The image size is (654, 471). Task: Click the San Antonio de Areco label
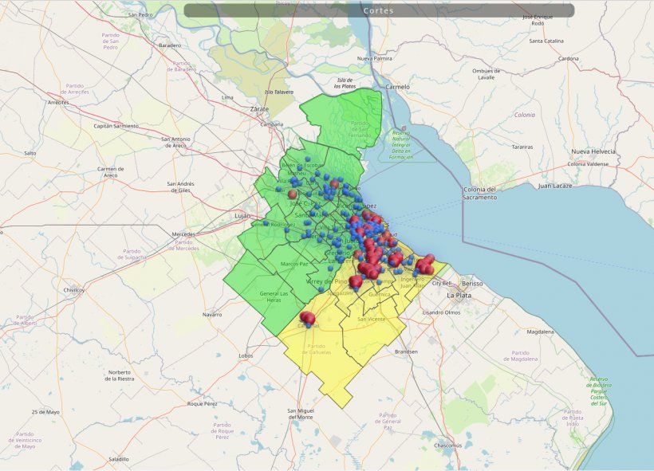click(x=175, y=142)
